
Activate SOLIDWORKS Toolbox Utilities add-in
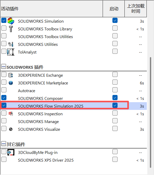4,36
